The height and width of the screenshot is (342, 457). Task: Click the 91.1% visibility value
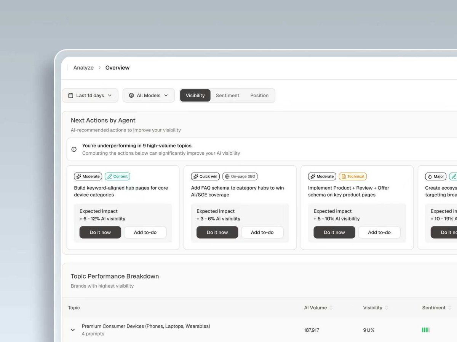pos(369,330)
